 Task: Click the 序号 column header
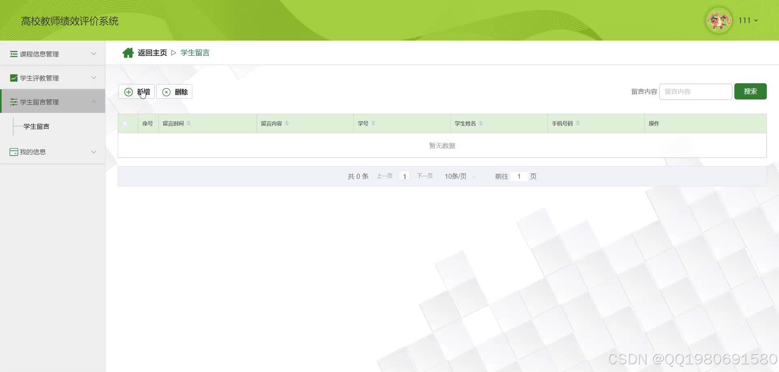pyautogui.click(x=148, y=123)
